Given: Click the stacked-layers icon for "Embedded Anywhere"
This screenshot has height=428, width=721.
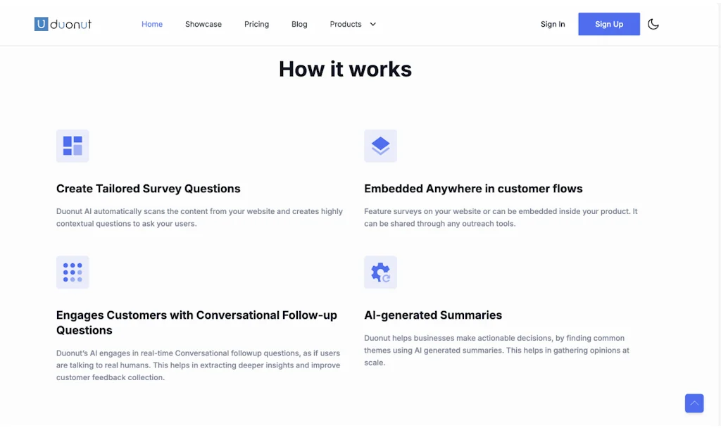Looking at the screenshot, I should (x=380, y=145).
